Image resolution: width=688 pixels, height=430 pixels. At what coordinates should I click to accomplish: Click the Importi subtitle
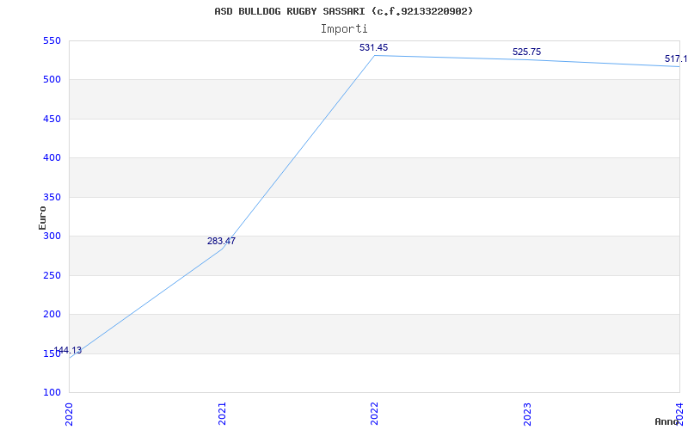coord(343,29)
